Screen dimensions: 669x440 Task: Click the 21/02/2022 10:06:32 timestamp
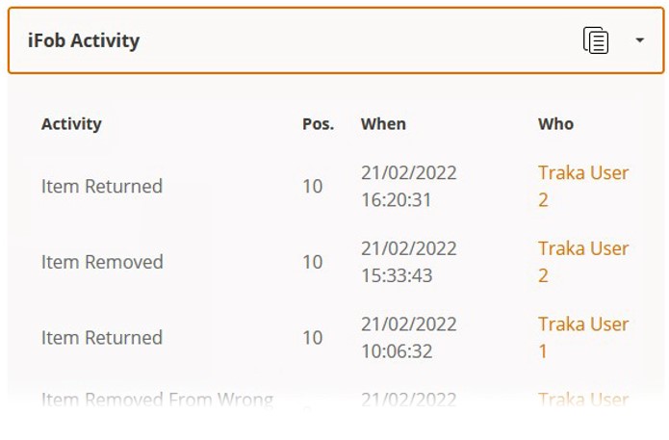pyautogui.click(x=408, y=337)
